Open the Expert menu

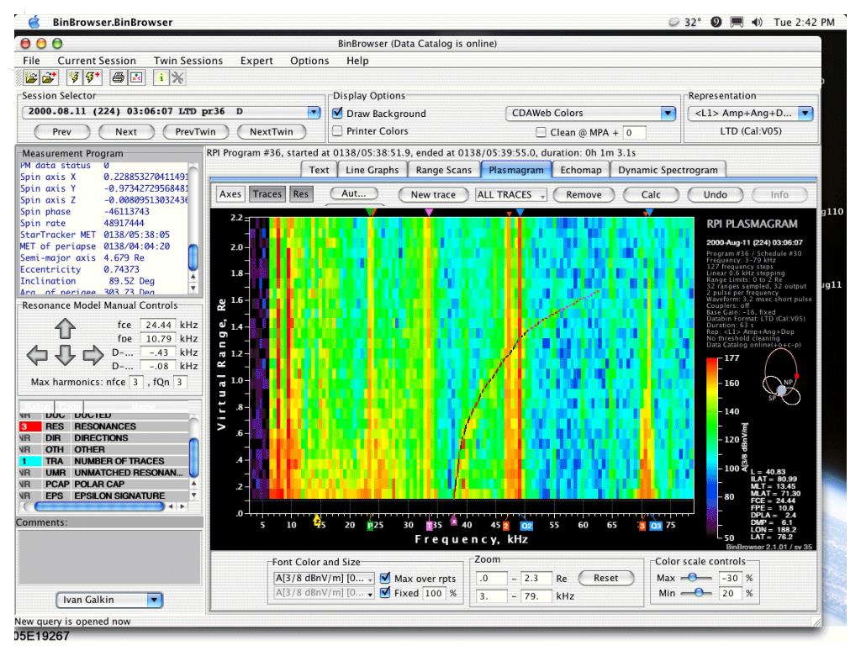(256, 61)
